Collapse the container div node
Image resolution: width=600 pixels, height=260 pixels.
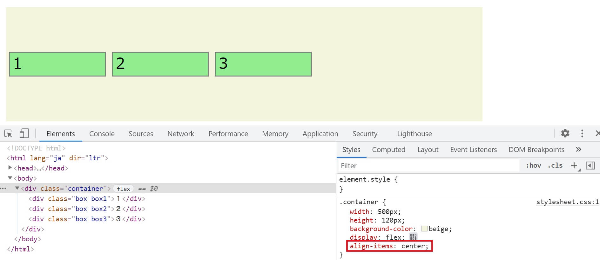pyautogui.click(x=17, y=188)
